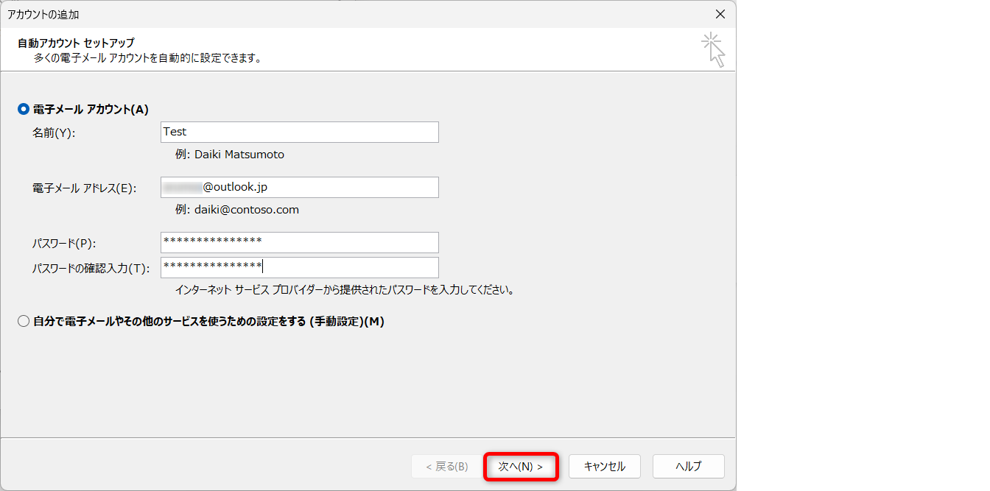
Task: Click into the パスワード(P) input box
Action: (299, 242)
